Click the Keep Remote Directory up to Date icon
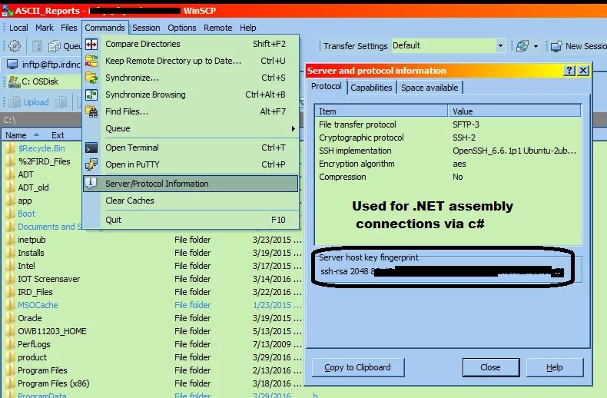 coord(91,61)
